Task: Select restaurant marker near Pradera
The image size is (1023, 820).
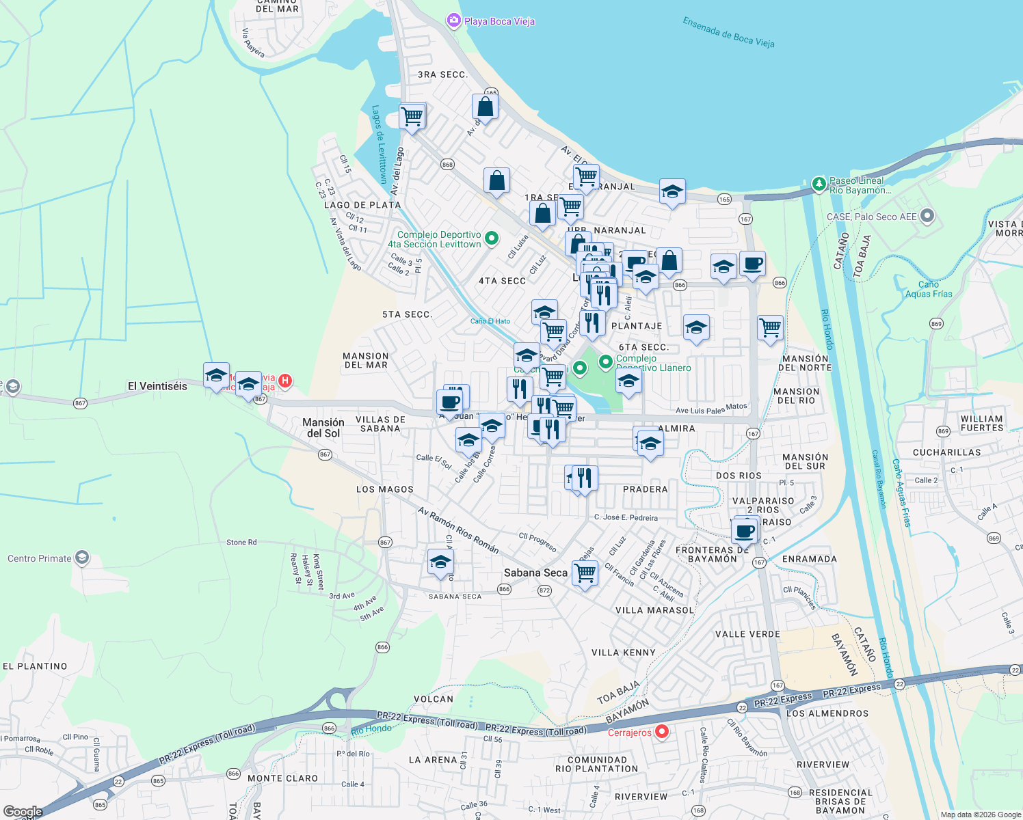Action: point(584,478)
